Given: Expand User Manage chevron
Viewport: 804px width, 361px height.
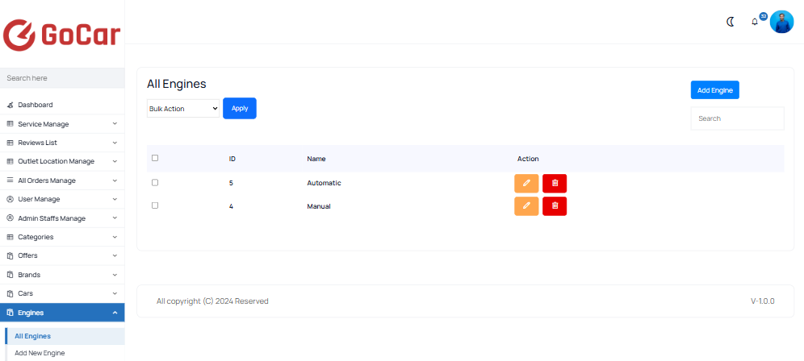Looking at the screenshot, I should 115,199.
